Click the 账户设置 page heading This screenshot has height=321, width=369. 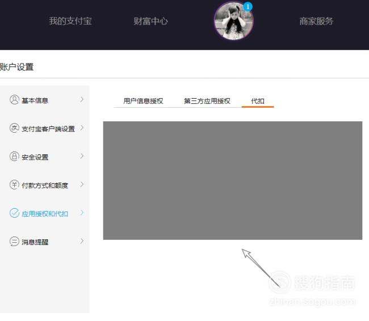16,67
